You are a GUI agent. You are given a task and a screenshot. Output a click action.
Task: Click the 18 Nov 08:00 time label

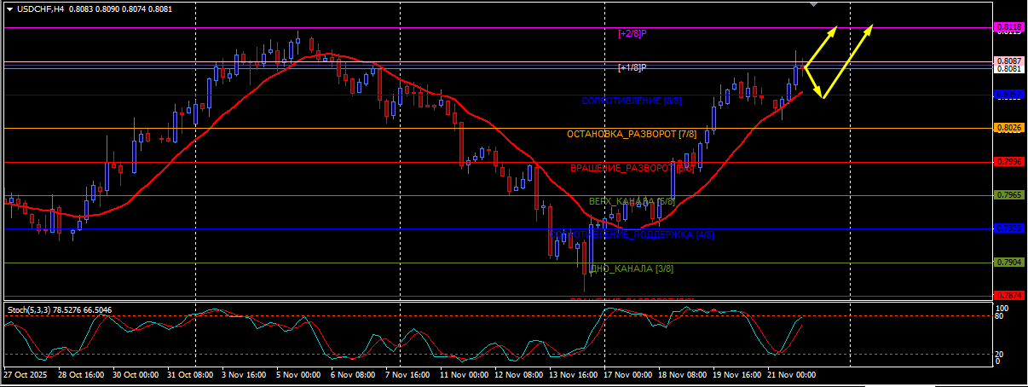point(684,374)
